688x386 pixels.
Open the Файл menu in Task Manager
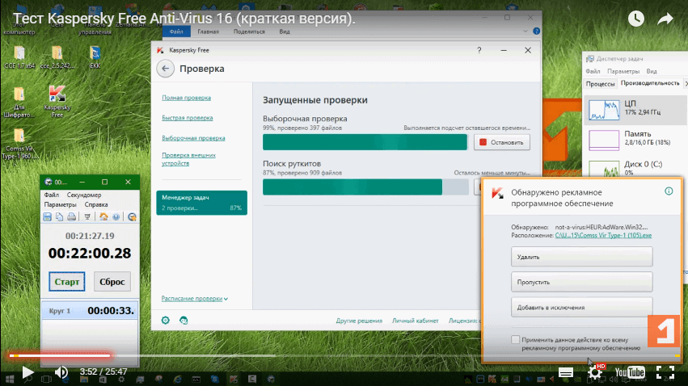[x=593, y=71]
